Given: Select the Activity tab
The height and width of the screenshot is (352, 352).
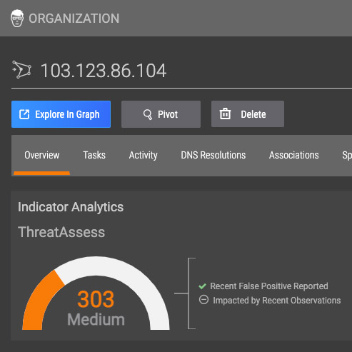Looking at the screenshot, I should 143,156.
